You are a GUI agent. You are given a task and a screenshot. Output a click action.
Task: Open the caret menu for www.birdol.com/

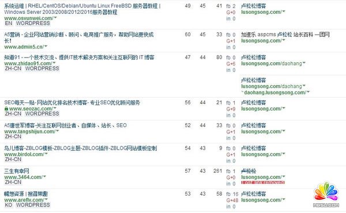[x=46, y=154]
